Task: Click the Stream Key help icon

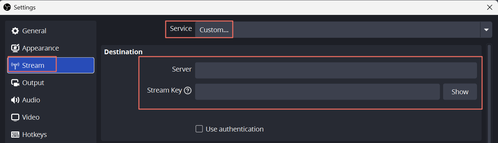Action: tap(188, 90)
